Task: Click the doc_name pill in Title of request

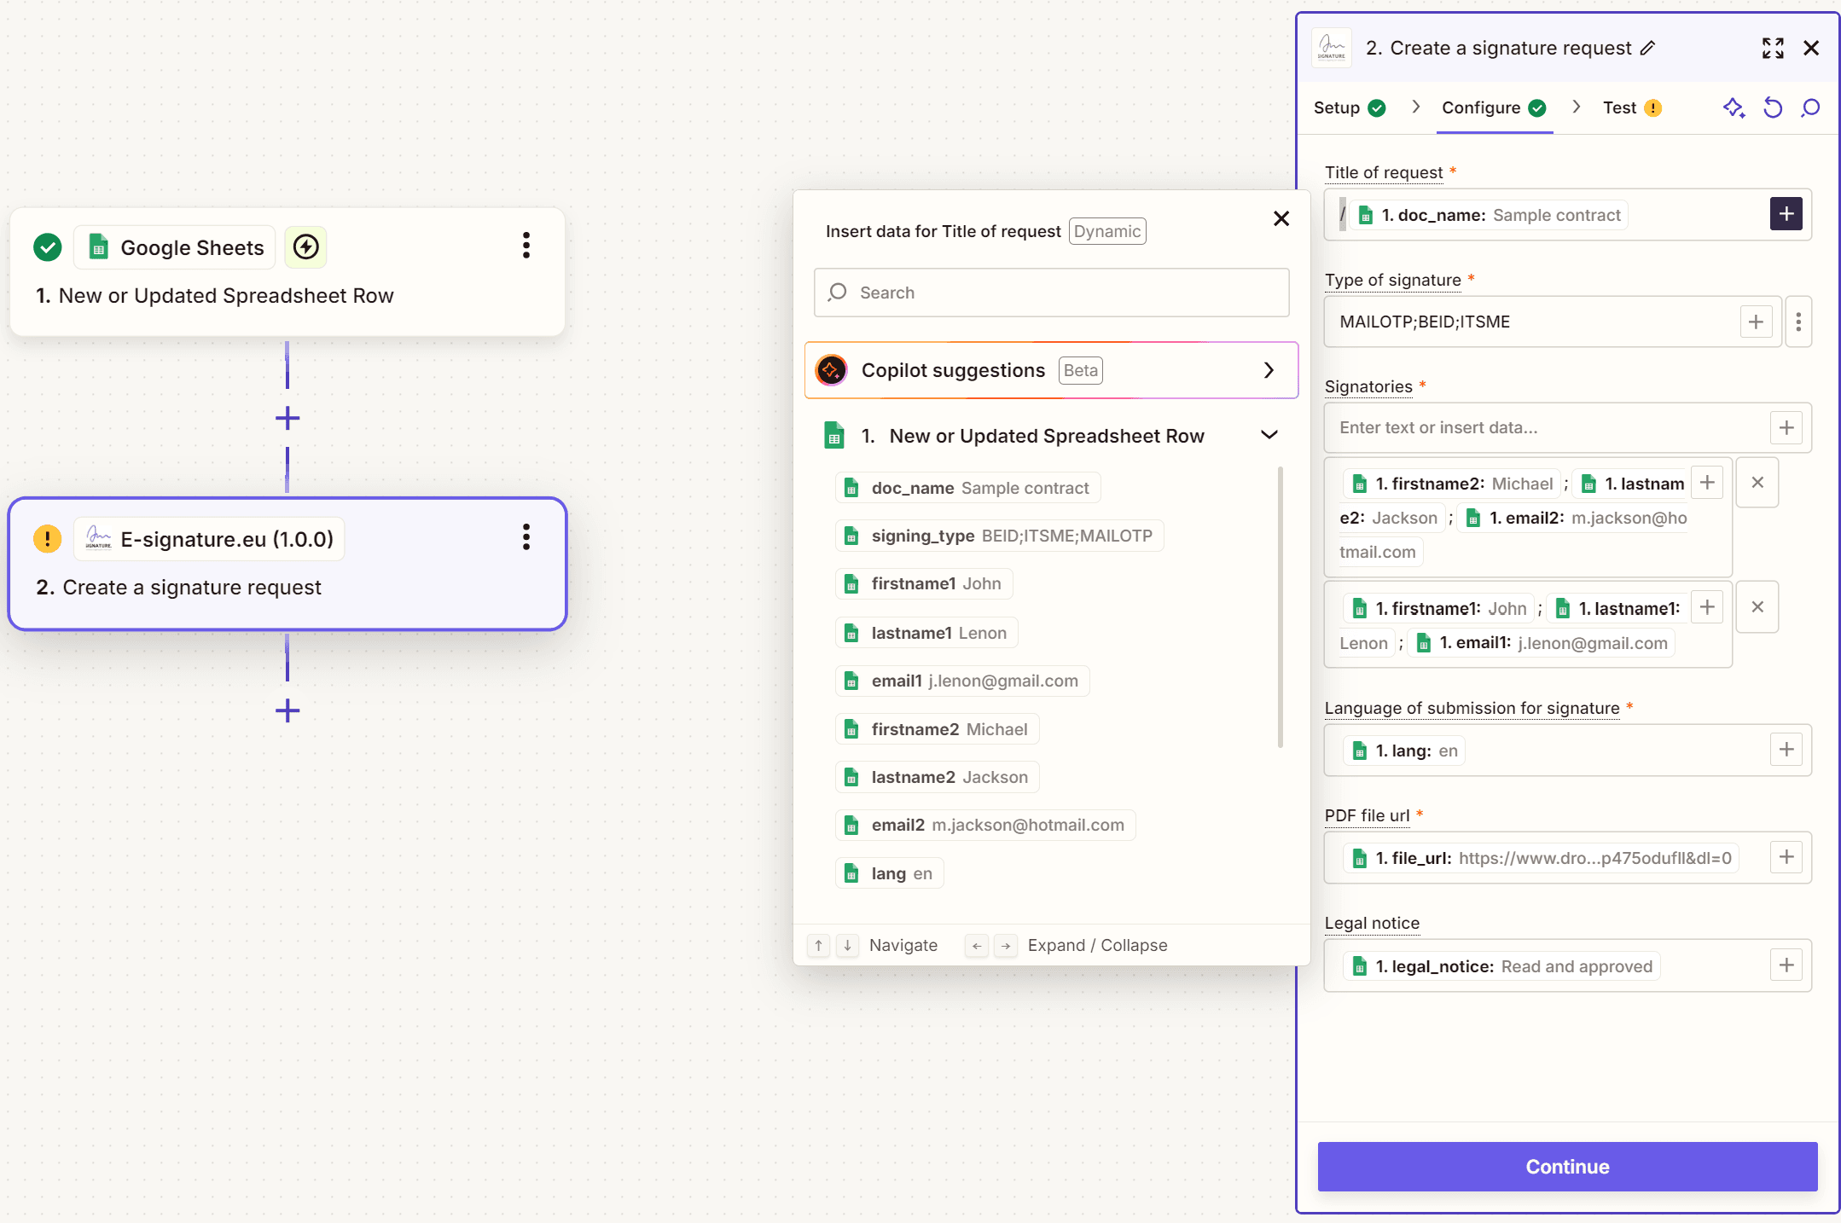Action: click(1489, 215)
